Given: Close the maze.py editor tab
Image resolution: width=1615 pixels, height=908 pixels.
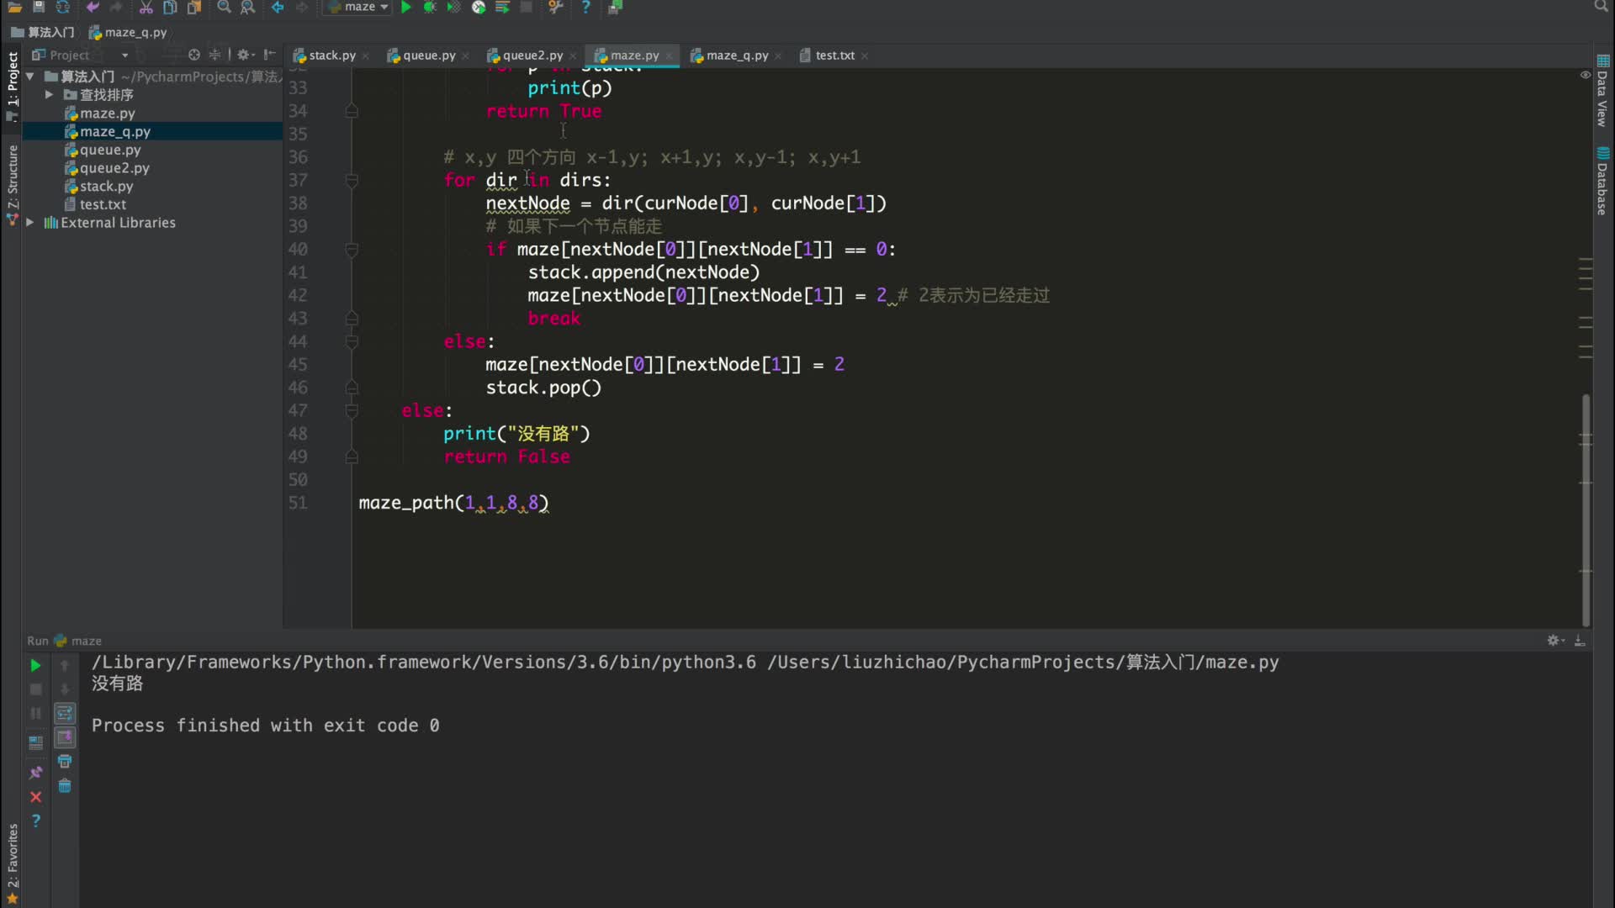Looking at the screenshot, I should coord(670,56).
